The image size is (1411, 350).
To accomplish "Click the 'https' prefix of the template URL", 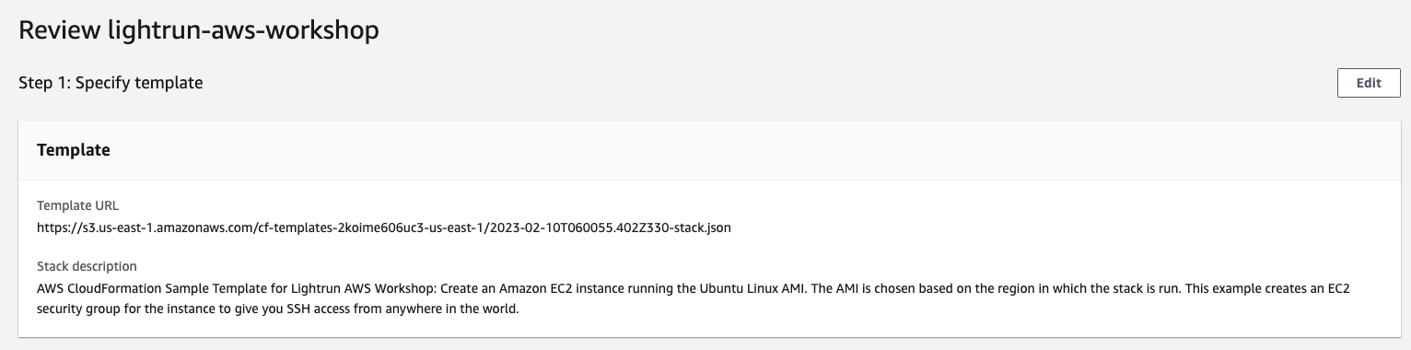I will [x=51, y=227].
